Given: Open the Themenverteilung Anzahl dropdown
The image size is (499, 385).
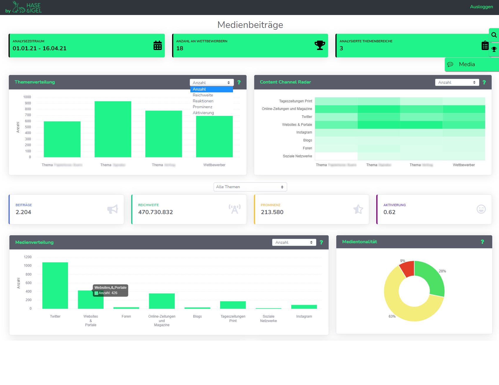Looking at the screenshot, I should 212,83.
